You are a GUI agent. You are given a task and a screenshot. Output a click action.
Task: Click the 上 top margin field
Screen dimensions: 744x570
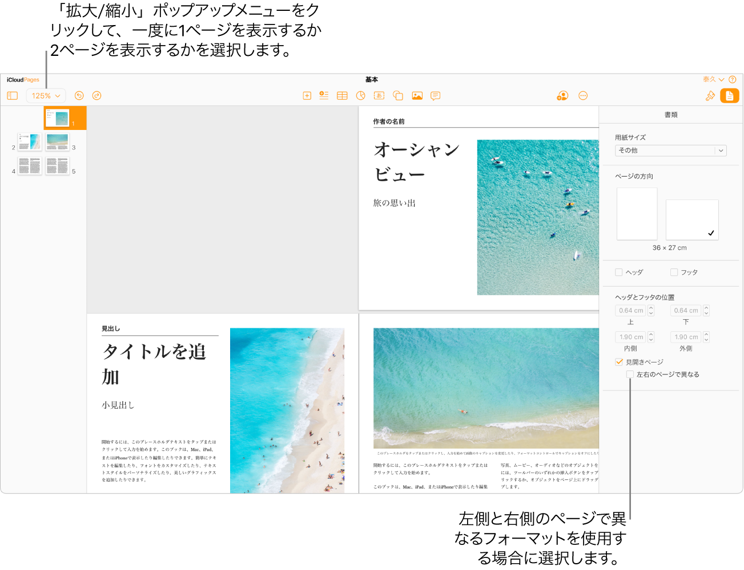point(630,311)
